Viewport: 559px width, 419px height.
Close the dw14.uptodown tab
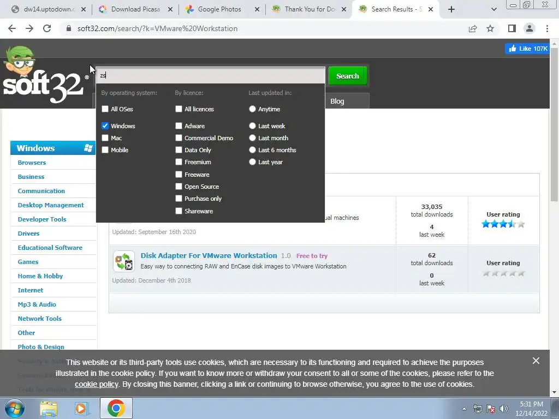tap(84, 9)
